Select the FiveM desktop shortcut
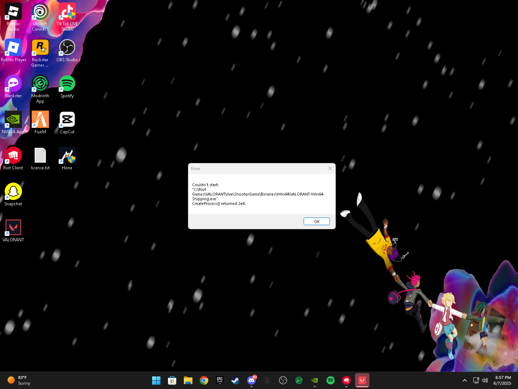This screenshot has height=389, width=518. pos(40,122)
